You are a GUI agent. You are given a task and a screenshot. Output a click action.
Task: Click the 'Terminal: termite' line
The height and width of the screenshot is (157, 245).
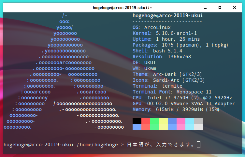click(157, 86)
